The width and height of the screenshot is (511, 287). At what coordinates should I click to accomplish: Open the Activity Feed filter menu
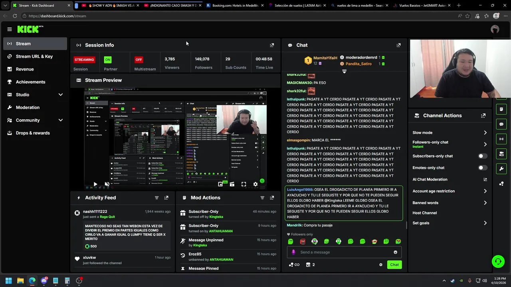[x=156, y=198]
